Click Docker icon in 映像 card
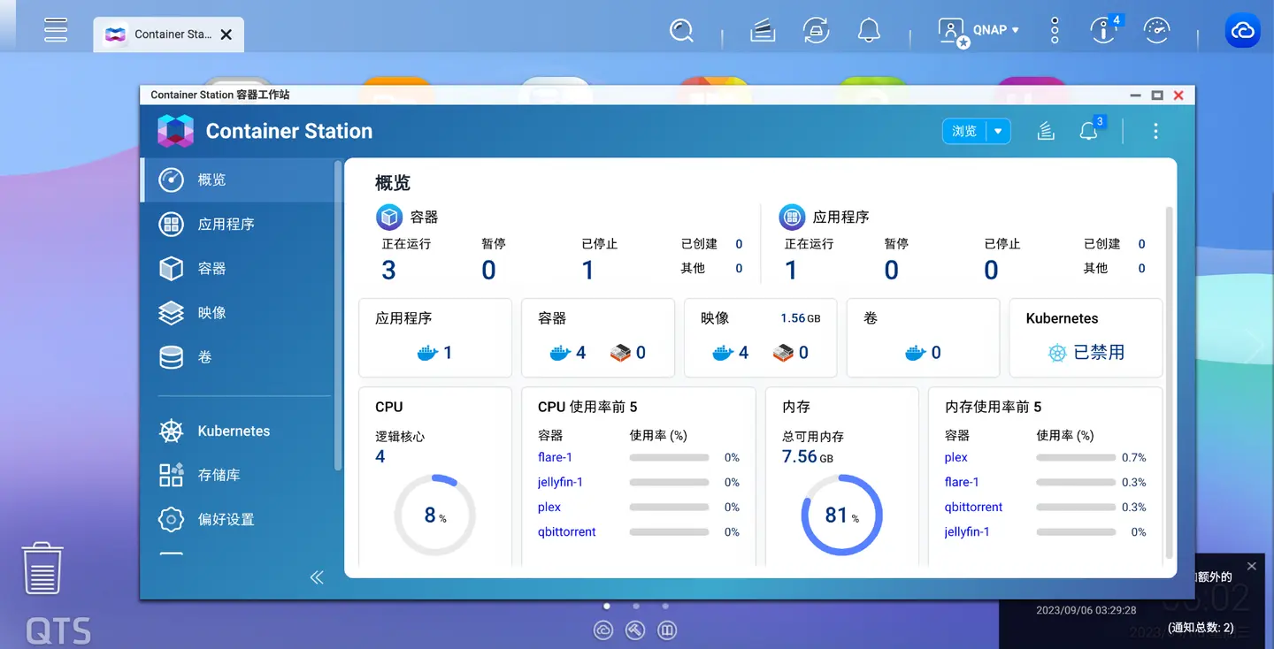The width and height of the screenshot is (1274, 649). (723, 353)
